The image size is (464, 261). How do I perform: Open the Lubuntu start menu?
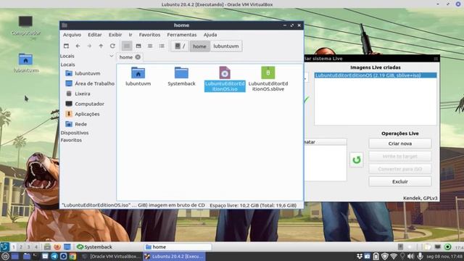coord(4,246)
